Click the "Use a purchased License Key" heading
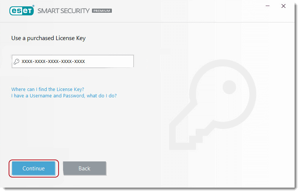This screenshot has height=191, width=298. coord(48,38)
